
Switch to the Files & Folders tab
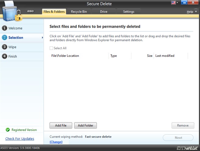[54, 12]
